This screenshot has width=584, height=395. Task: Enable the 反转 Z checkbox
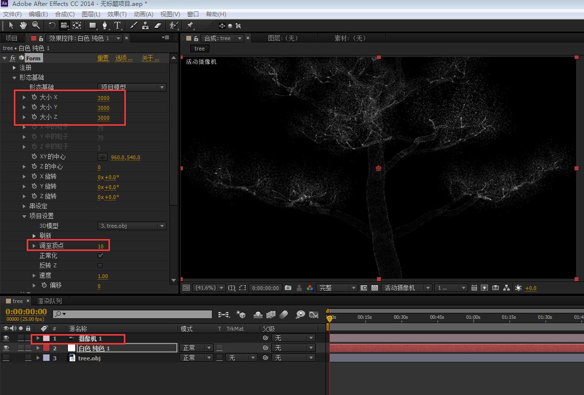tap(100, 266)
